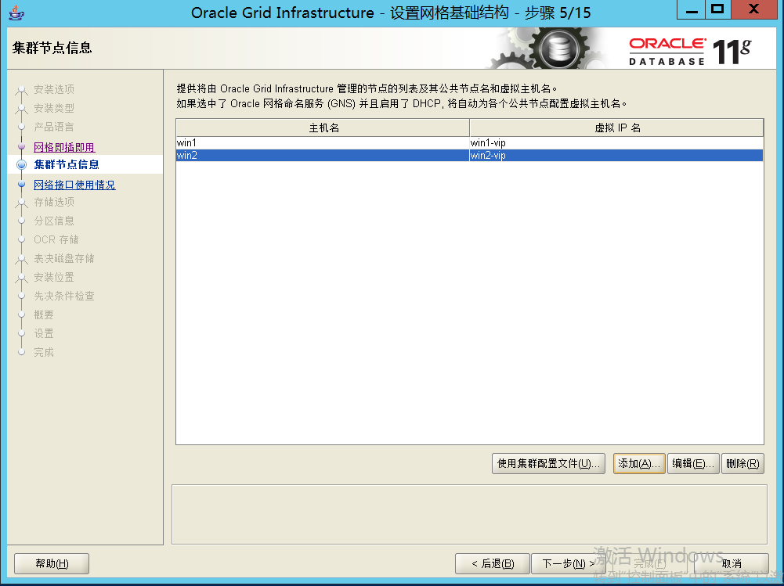784x586 pixels.
Task: Click the 编辑(E)... button
Action: 693,464
